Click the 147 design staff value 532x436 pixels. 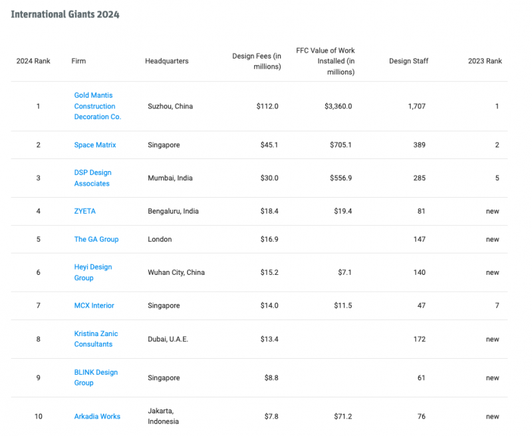click(420, 240)
